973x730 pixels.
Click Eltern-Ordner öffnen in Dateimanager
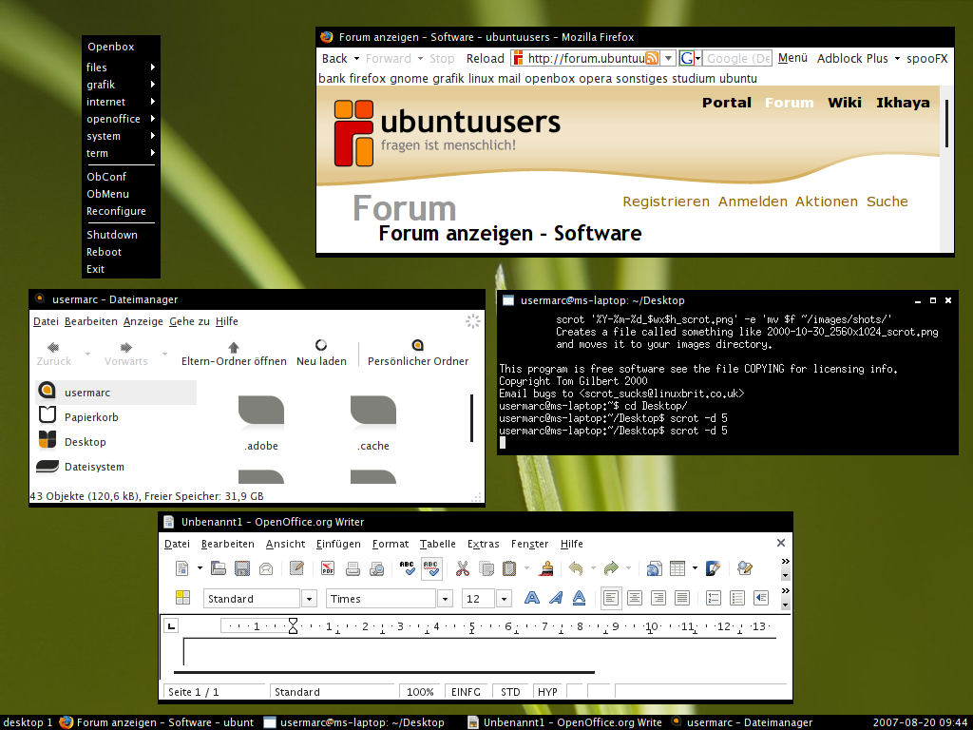[234, 354]
